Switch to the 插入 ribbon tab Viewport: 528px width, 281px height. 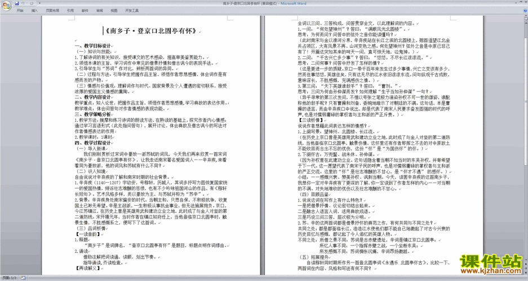(34, 11)
